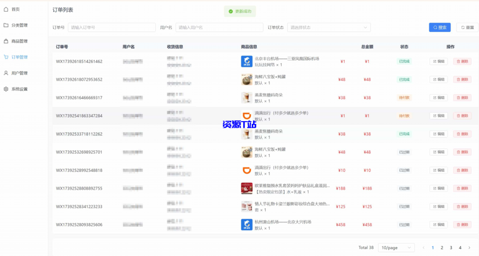Click the folder icon beside 分类管理

[x=6, y=25]
